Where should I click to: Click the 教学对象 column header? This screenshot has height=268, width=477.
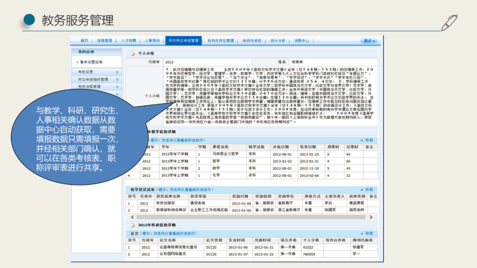click(x=257, y=147)
